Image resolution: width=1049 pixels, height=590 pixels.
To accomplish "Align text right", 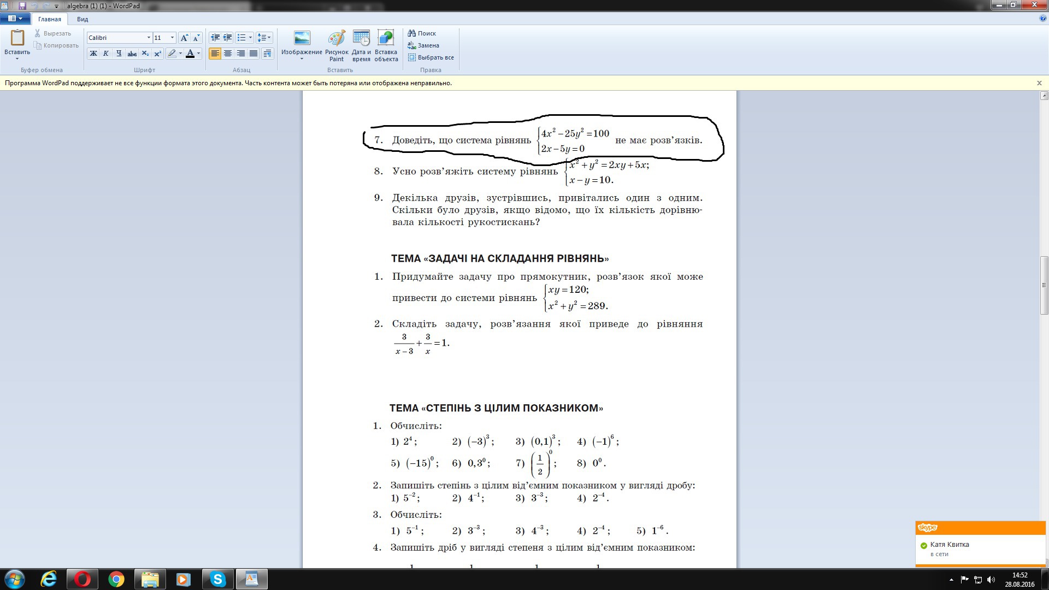I will click(241, 53).
